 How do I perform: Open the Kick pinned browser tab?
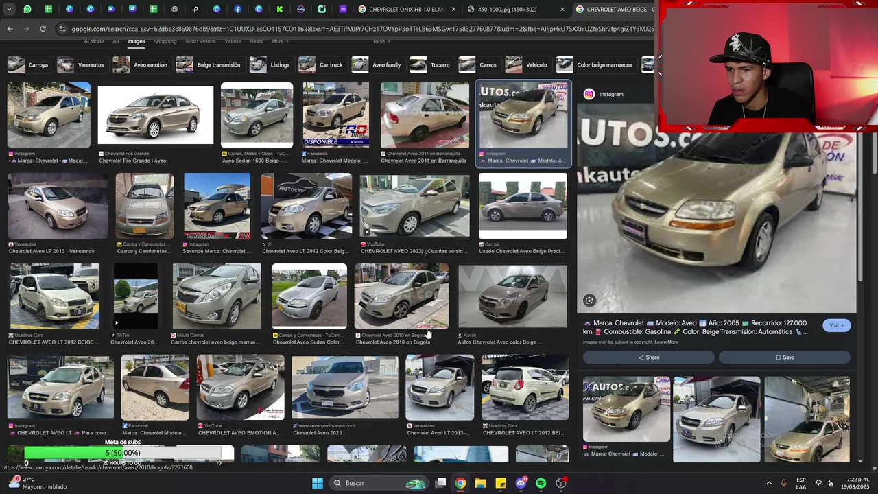(x=280, y=10)
